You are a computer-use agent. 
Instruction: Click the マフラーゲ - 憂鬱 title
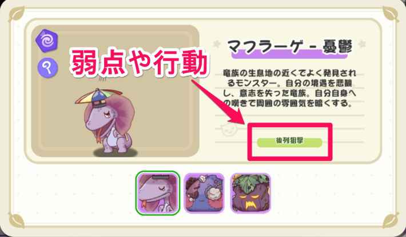[289, 47]
